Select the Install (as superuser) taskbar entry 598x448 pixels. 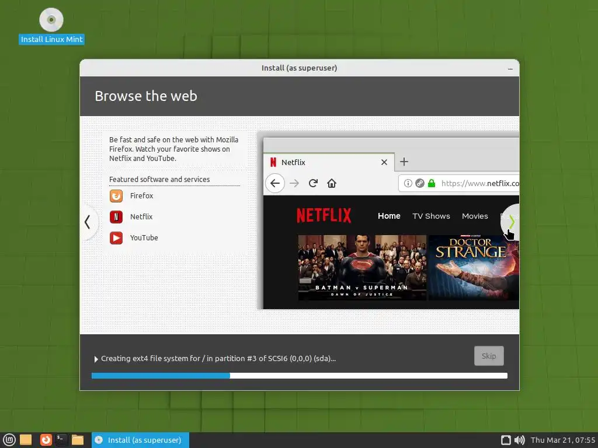(x=140, y=440)
